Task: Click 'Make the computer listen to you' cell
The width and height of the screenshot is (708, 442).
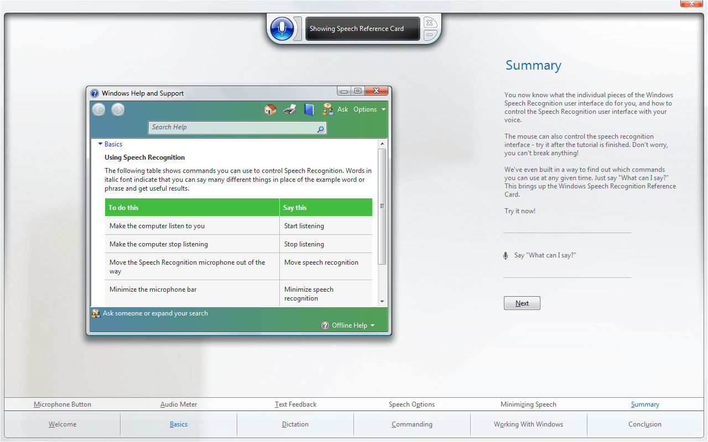Action: pos(192,226)
